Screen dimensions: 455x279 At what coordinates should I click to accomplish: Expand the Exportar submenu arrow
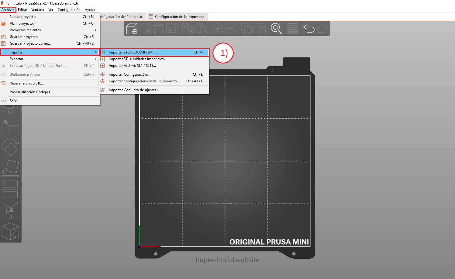[x=95, y=59]
